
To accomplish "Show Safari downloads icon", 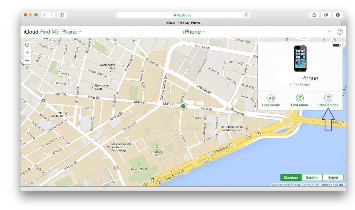I will 337,15.
